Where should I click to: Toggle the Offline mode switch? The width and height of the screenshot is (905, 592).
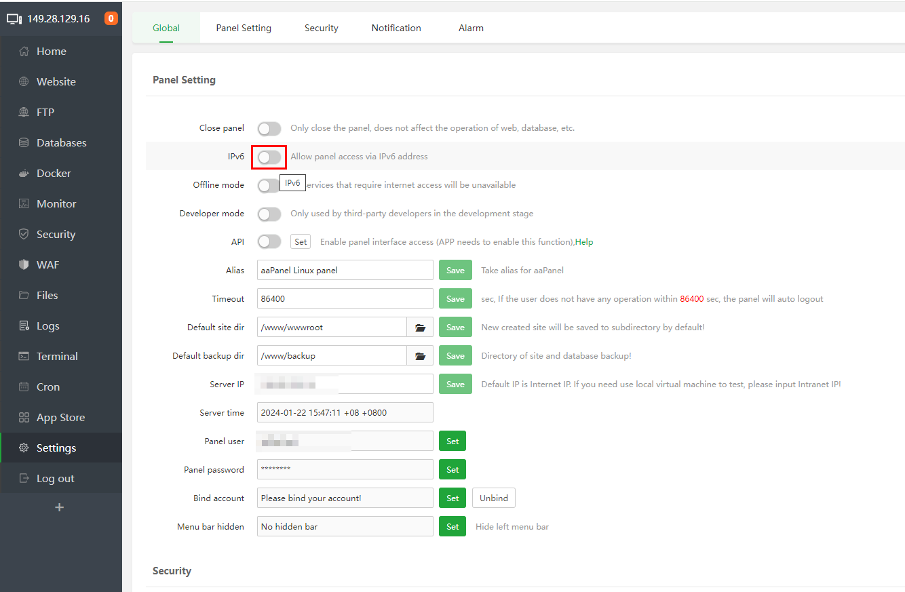[x=269, y=185]
